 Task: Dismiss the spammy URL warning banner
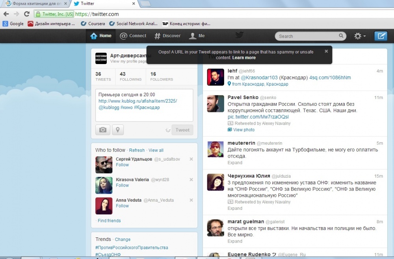(326, 51)
